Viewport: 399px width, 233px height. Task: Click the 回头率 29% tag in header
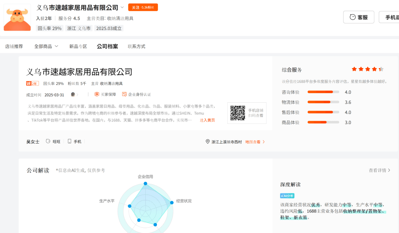point(50,28)
